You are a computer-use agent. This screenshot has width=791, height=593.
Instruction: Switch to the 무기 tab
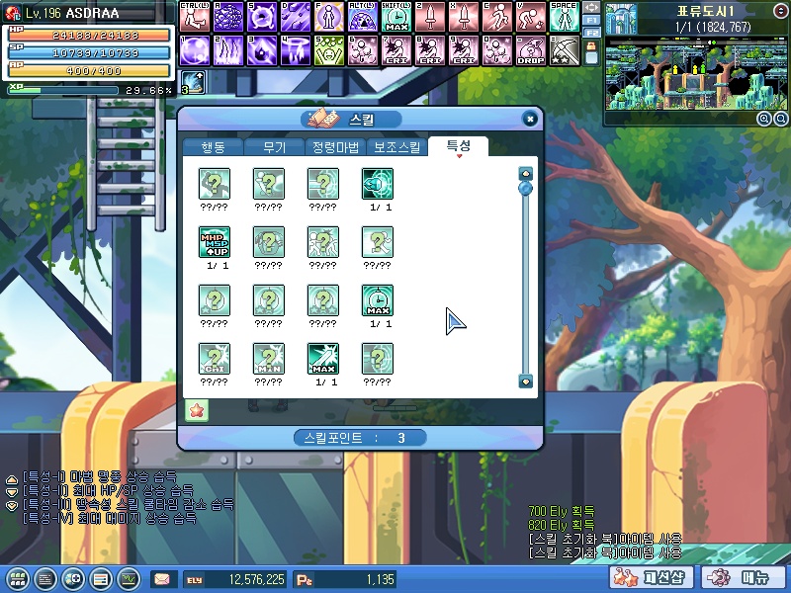(x=275, y=147)
